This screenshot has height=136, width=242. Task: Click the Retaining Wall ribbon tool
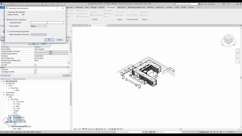(x=96, y=15)
